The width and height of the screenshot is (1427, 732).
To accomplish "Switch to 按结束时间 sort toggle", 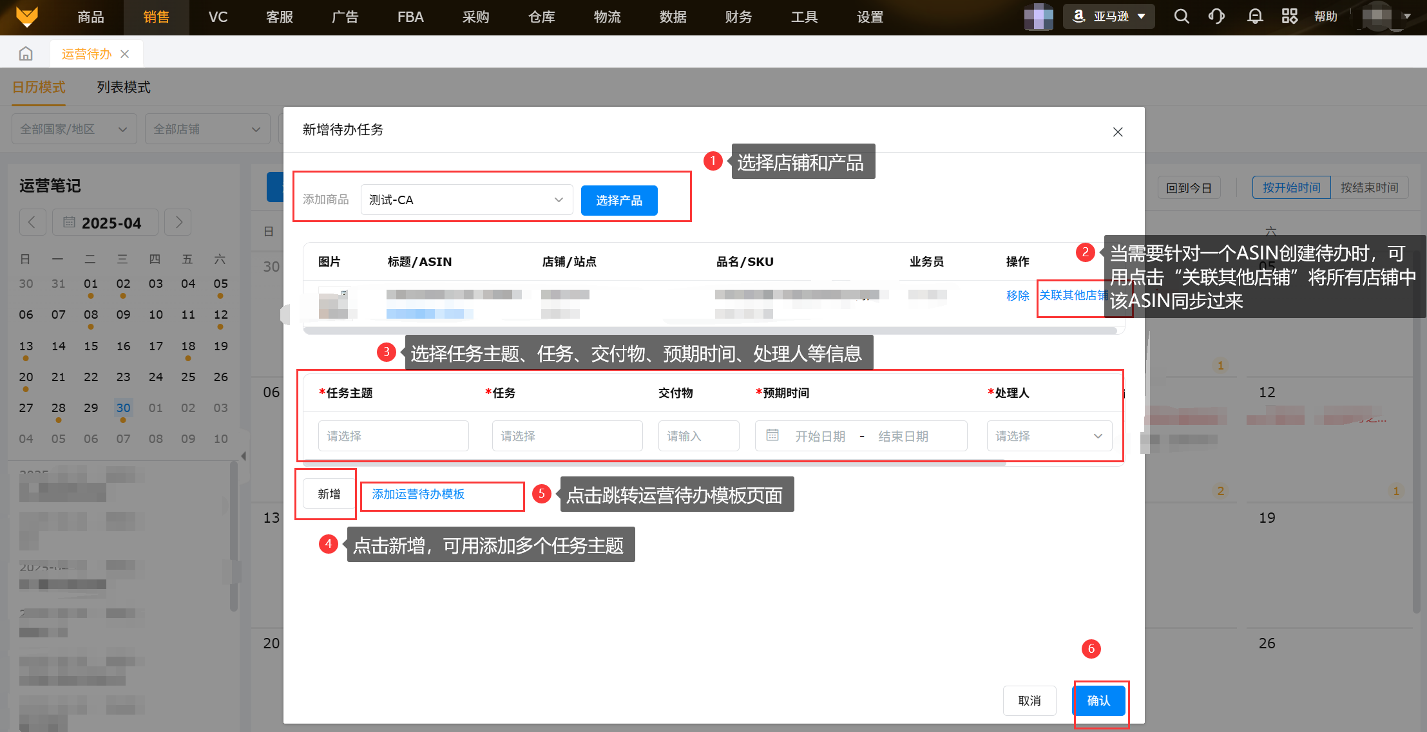I will click(x=1369, y=187).
